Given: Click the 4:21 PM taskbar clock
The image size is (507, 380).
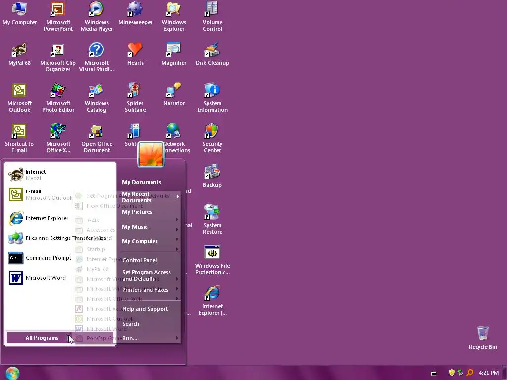Looking at the screenshot, I should [x=489, y=373].
